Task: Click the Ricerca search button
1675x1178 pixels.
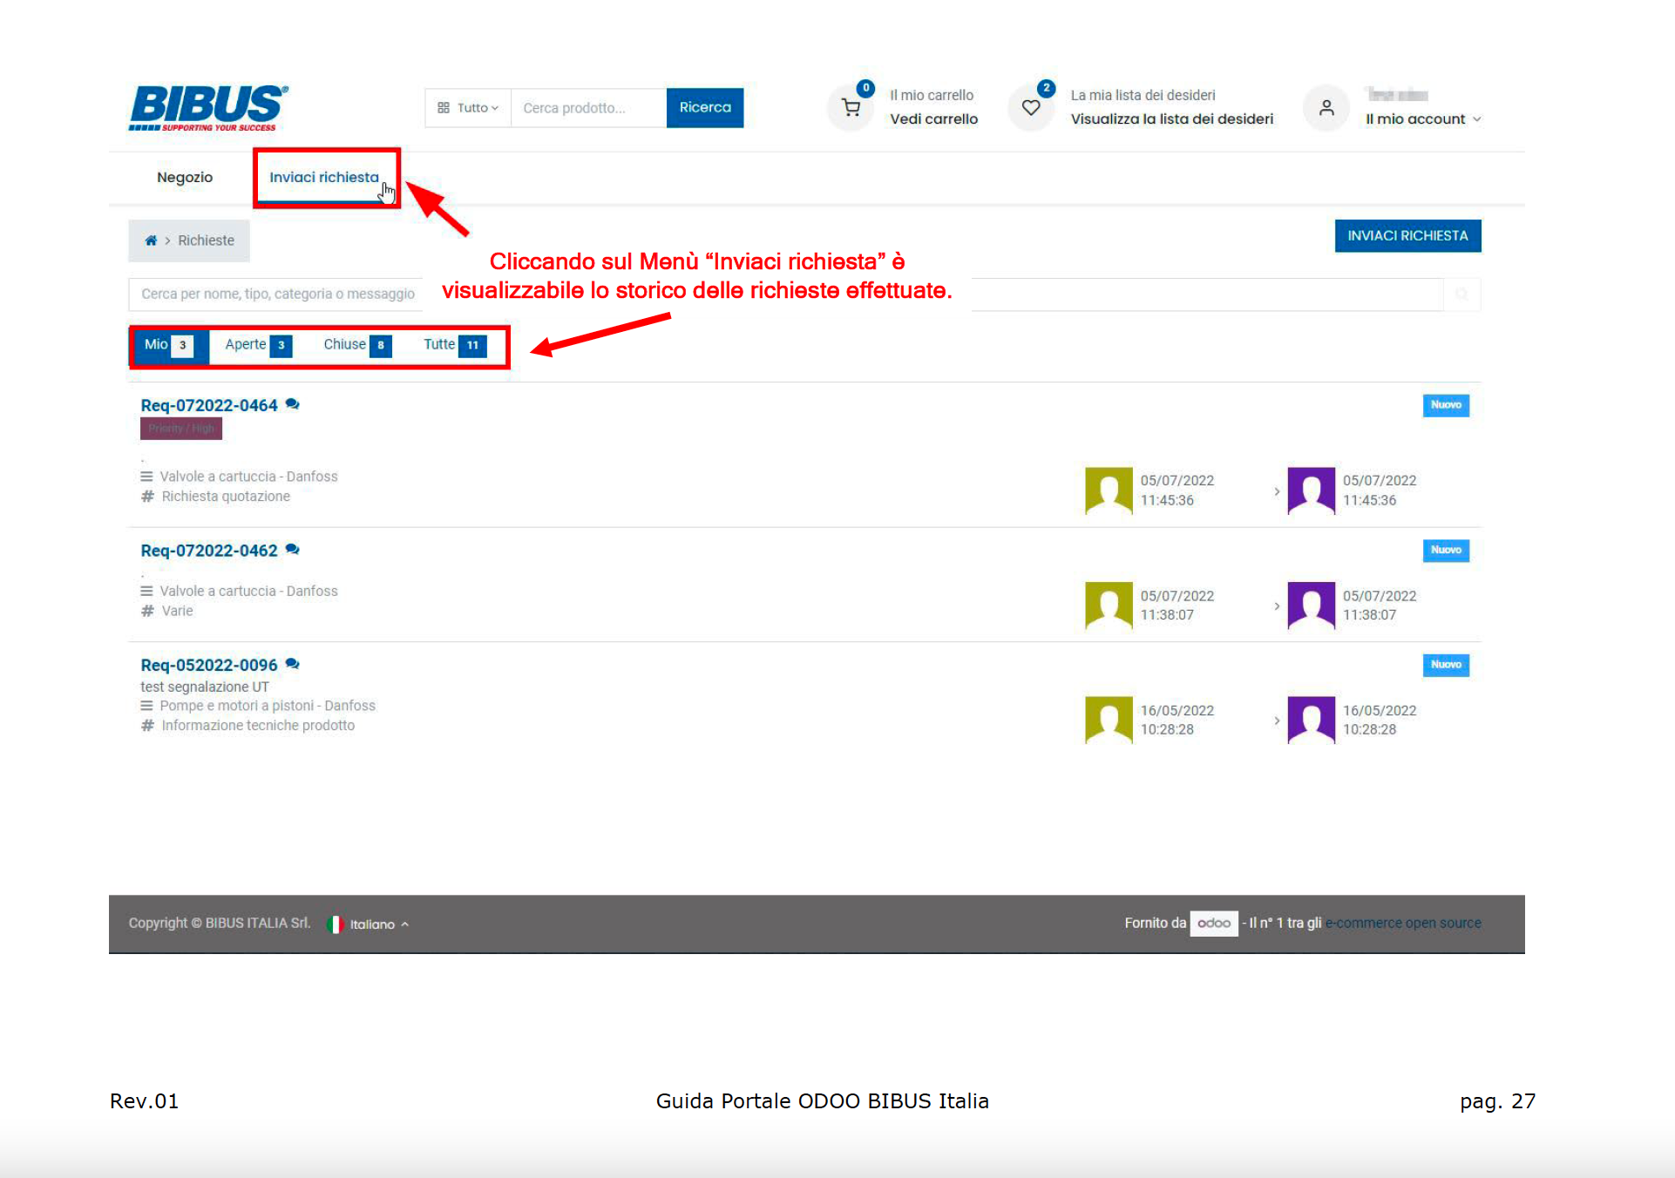Action: (704, 108)
